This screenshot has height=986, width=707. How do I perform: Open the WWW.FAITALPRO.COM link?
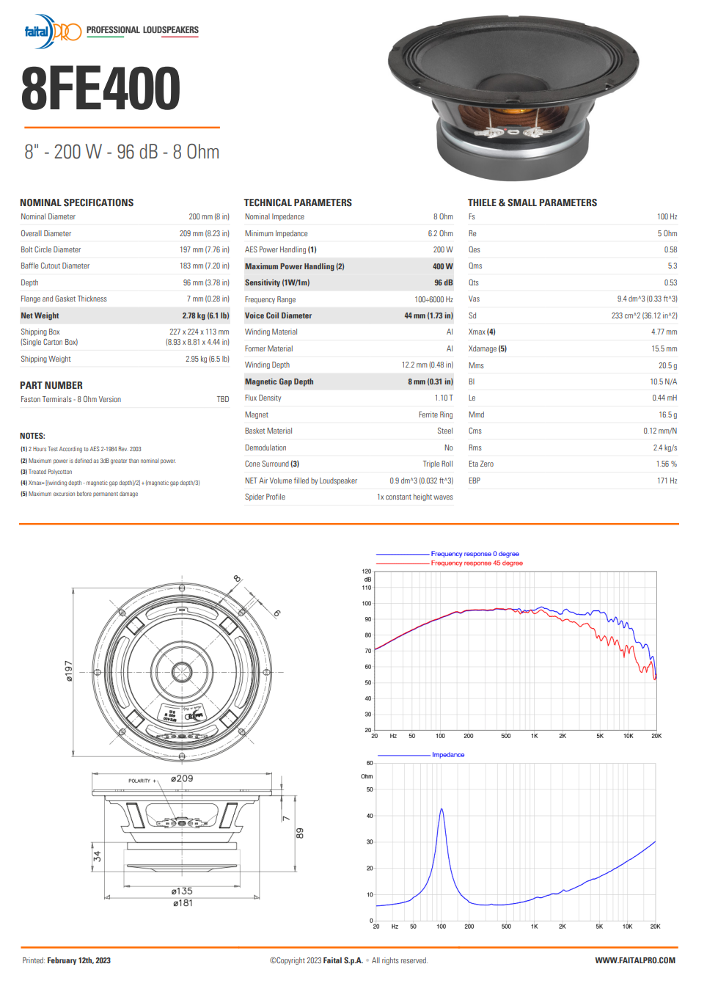point(635,961)
